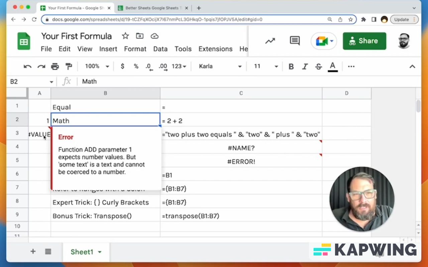
Task: Select cell with =transpose(B1:B7)
Action: click(241, 216)
